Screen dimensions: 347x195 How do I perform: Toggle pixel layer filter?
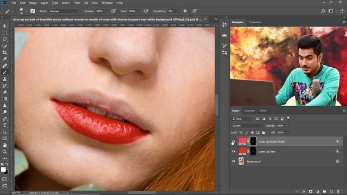258,119
